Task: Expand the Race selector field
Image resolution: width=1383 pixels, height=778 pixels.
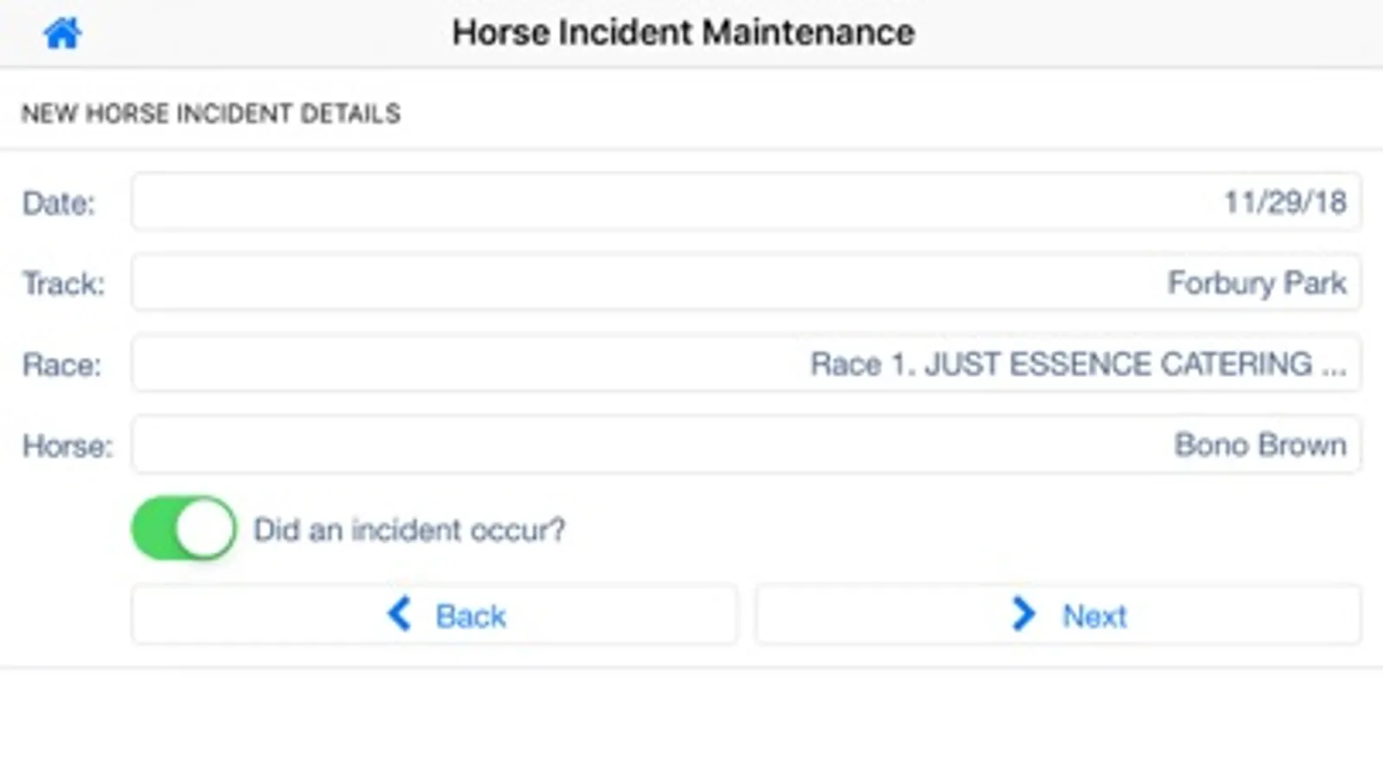Action: (746, 364)
